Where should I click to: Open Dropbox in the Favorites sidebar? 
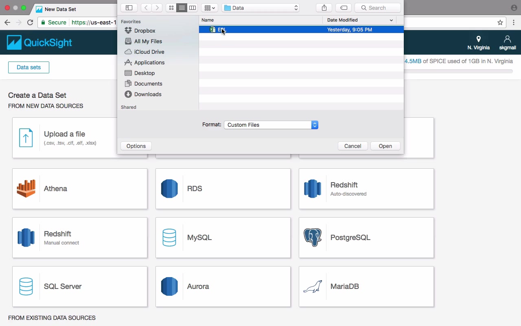pyautogui.click(x=144, y=31)
